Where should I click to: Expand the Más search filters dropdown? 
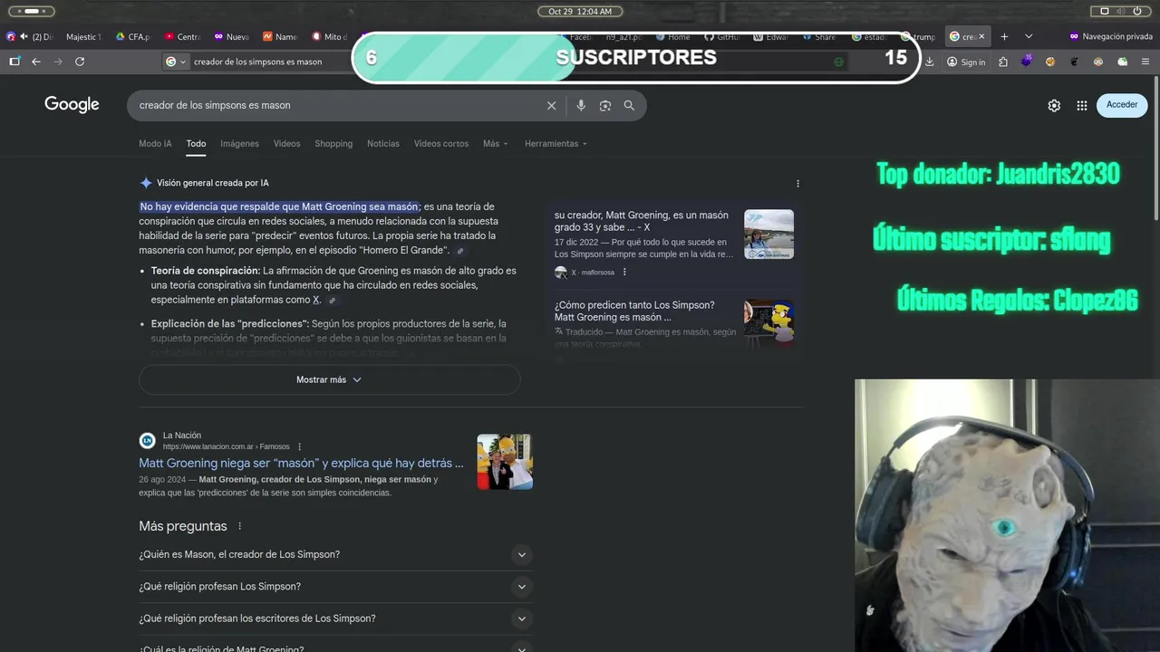496,144
